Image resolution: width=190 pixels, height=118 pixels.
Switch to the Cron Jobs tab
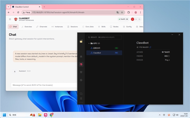(88, 27)
